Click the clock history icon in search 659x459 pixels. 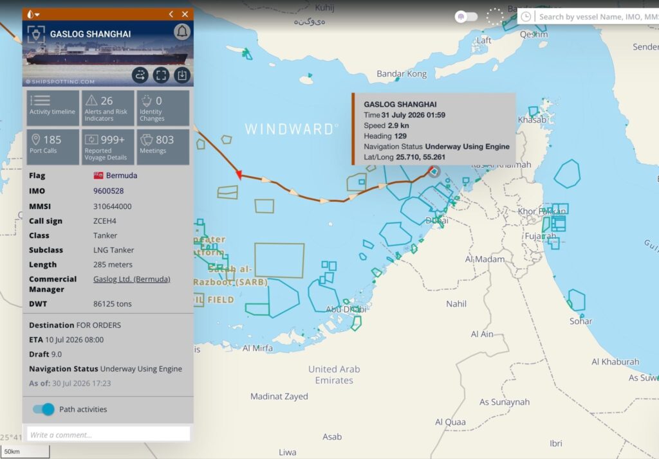point(525,17)
